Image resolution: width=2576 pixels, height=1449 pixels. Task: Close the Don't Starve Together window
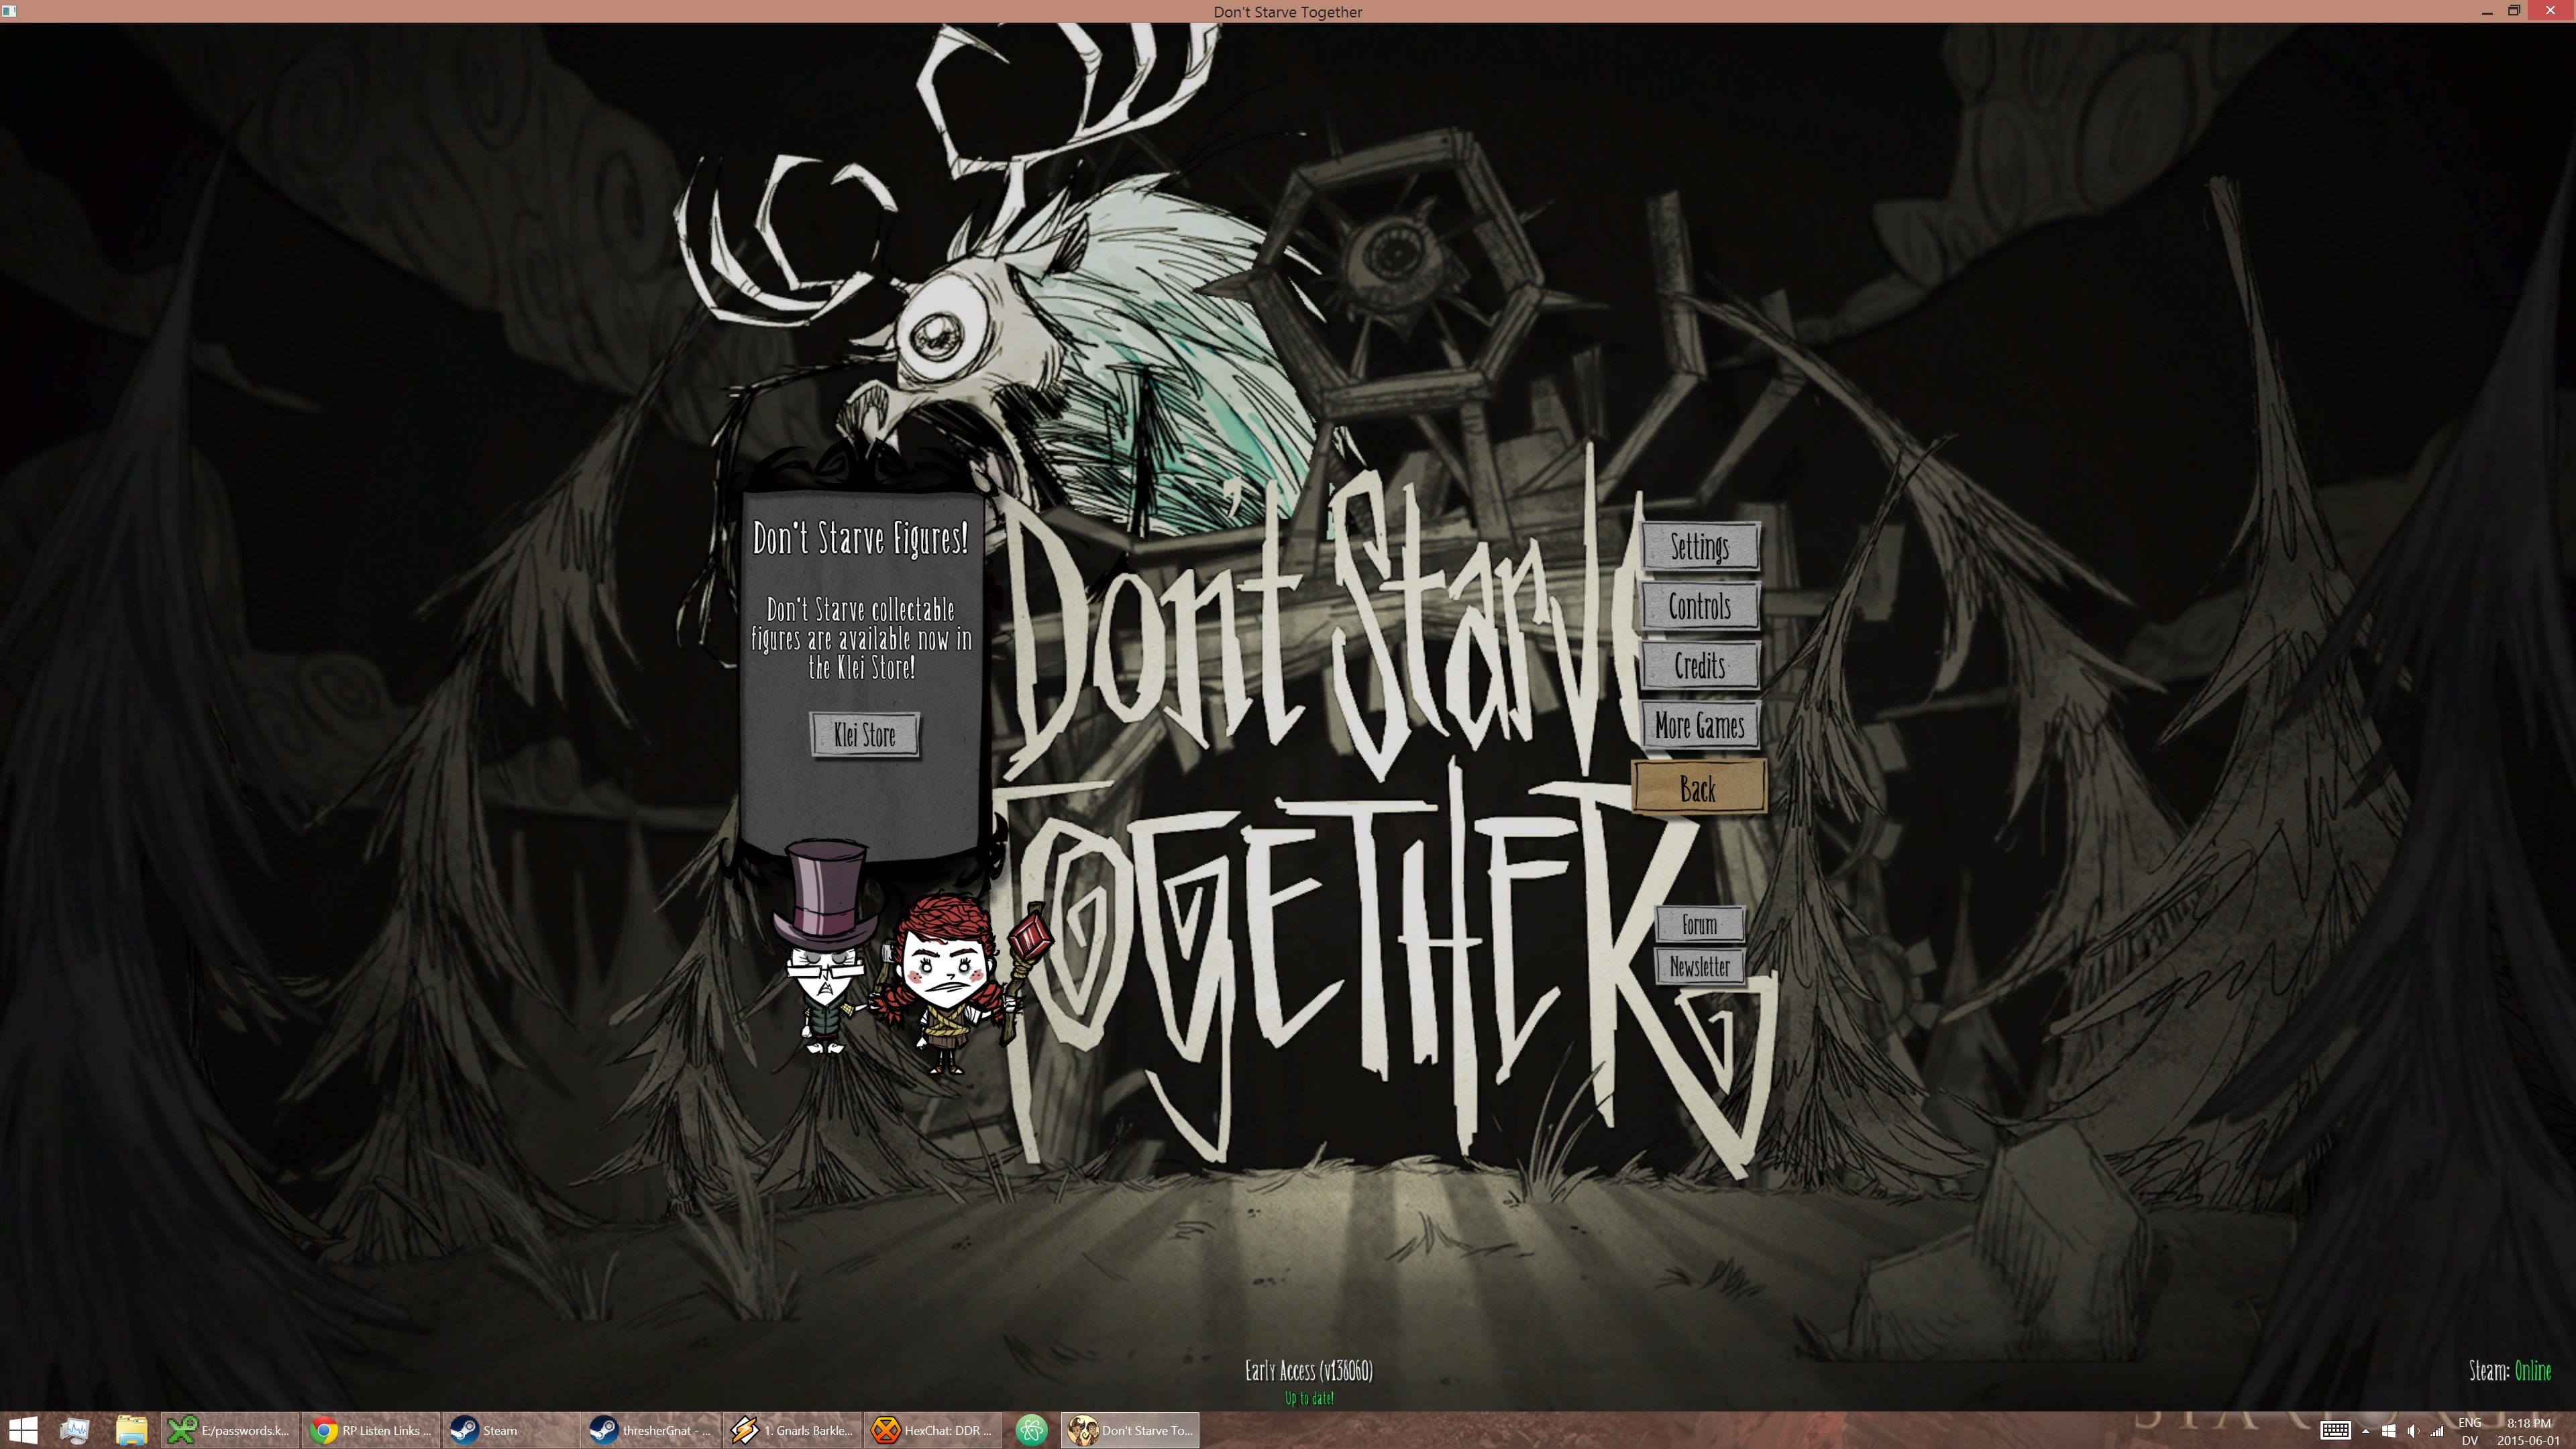click(x=2551, y=11)
